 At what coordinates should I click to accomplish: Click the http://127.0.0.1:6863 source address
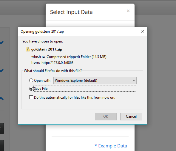pos(57,63)
